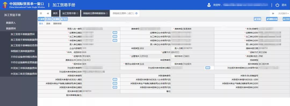Open the 进境关别 dropdown
The height and width of the screenshot is (106, 290).
(101, 56)
